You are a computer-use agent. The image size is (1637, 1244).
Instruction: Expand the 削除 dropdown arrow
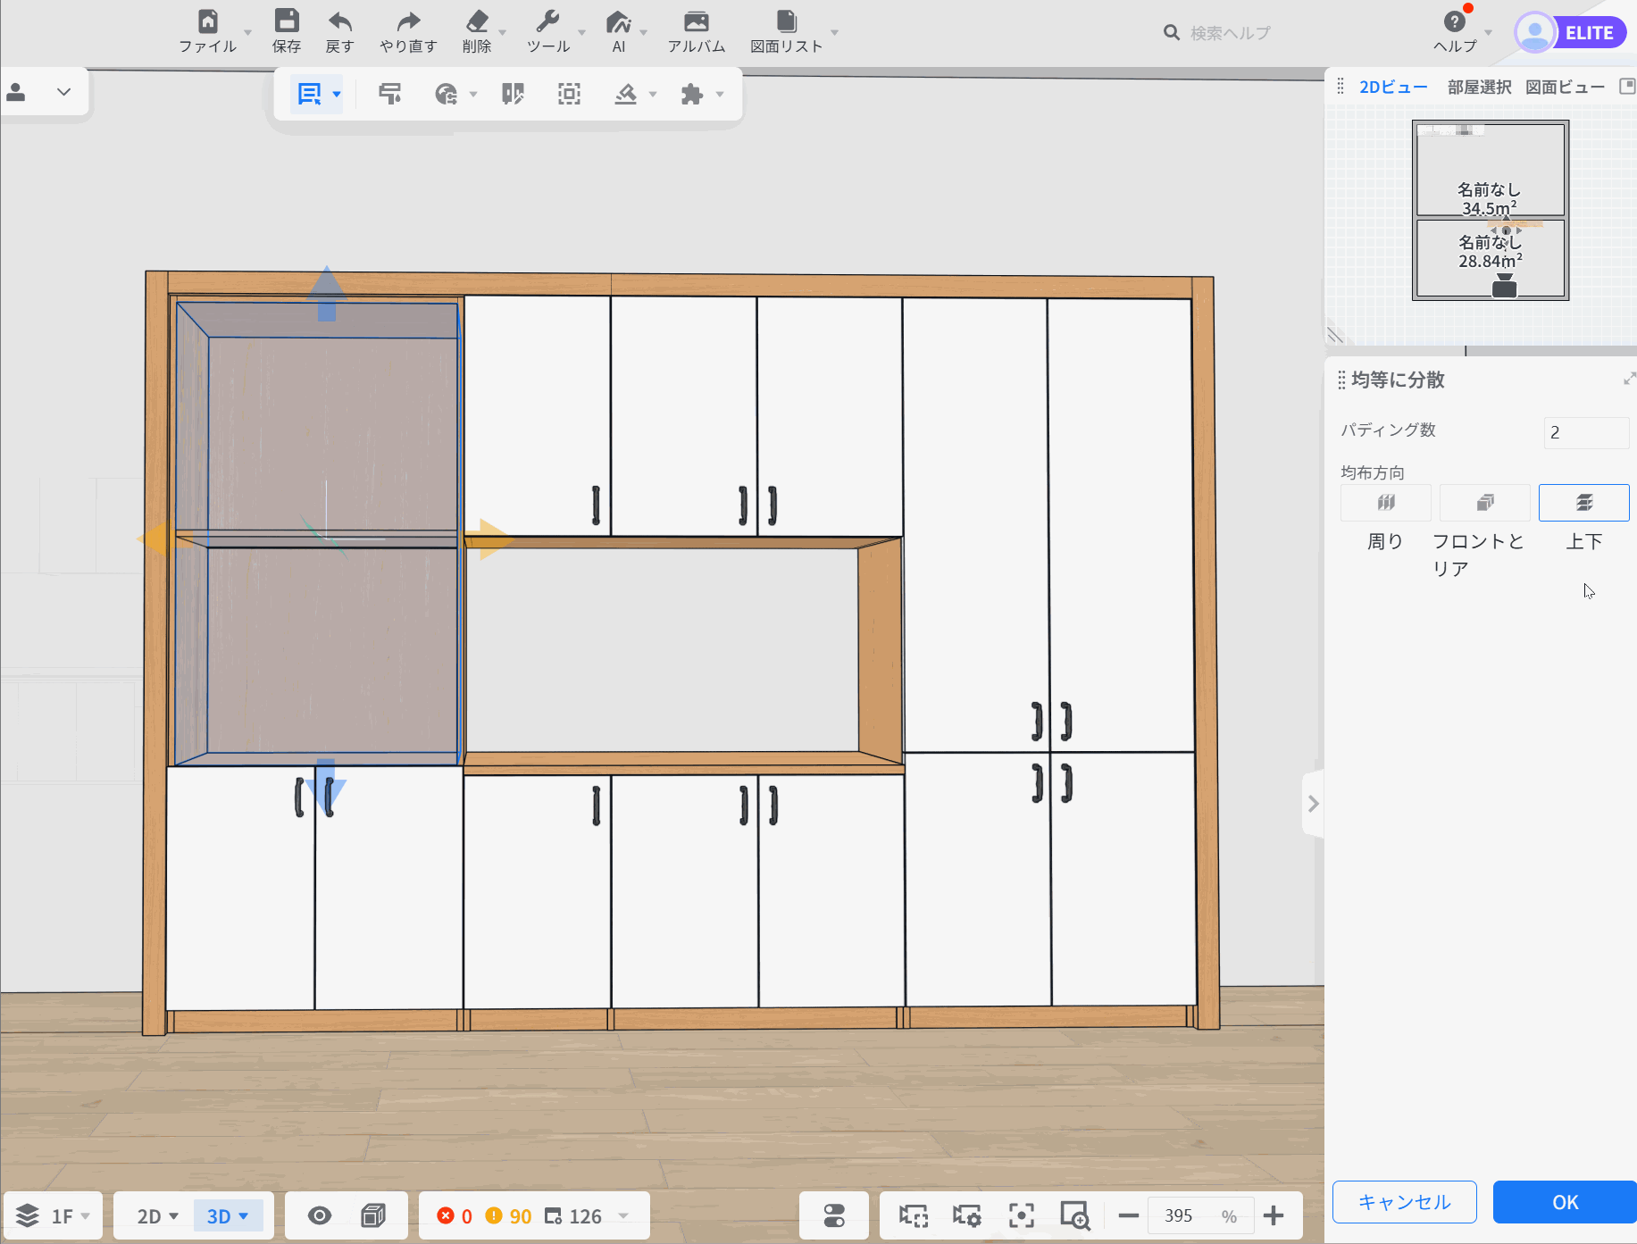click(x=502, y=32)
